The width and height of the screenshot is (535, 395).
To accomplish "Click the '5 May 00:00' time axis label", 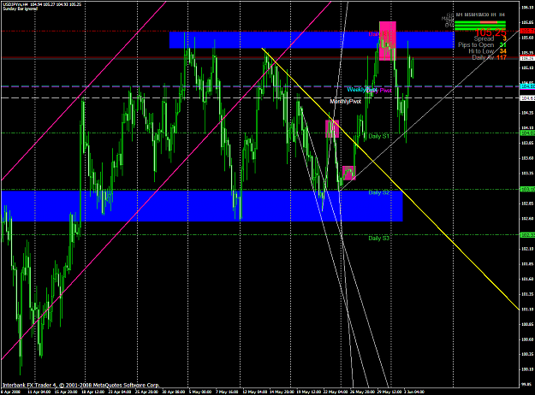I will point(200,392).
